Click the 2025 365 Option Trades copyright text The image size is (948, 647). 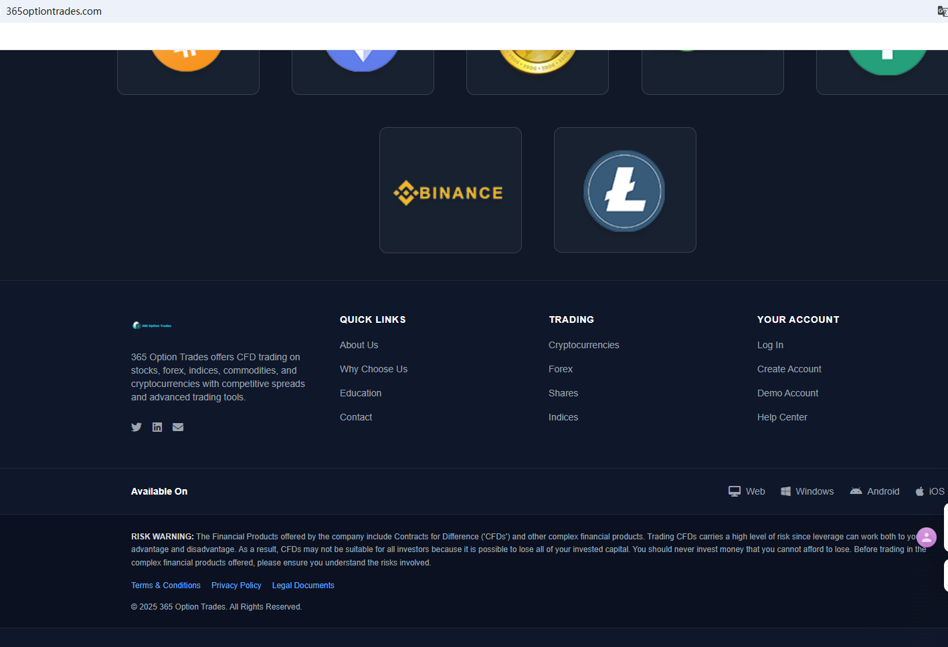pyautogui.click(x=217, y=607)
